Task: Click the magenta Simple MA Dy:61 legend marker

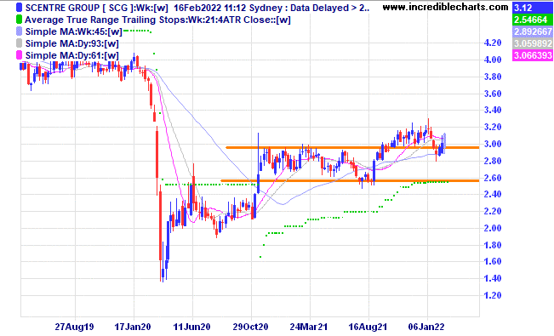Action: [19, 55]
